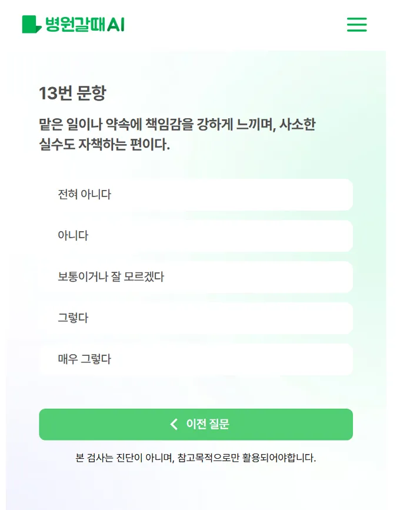Tap the top bar of the hamburger icon
Viewport: 400px width, 510px height.
pyautogui.click(x=356, y=19)
